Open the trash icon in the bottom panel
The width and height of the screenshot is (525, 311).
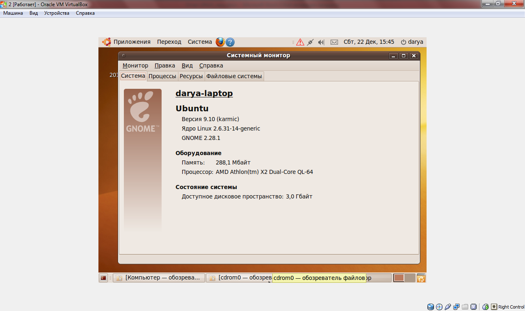[421, 278]
